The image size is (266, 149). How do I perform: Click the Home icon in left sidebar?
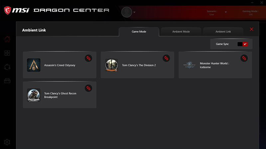coord(7,39)
